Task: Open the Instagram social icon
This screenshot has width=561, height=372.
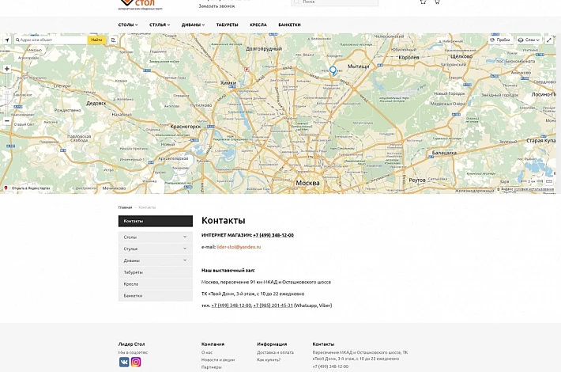Action: pyautogui.click(x=136, y=362)
